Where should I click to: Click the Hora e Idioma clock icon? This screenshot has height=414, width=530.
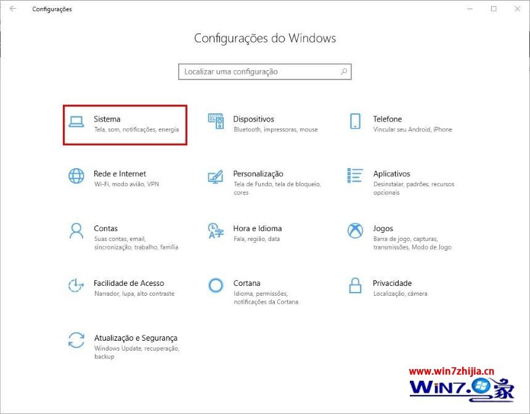click(x=216, y=230)
